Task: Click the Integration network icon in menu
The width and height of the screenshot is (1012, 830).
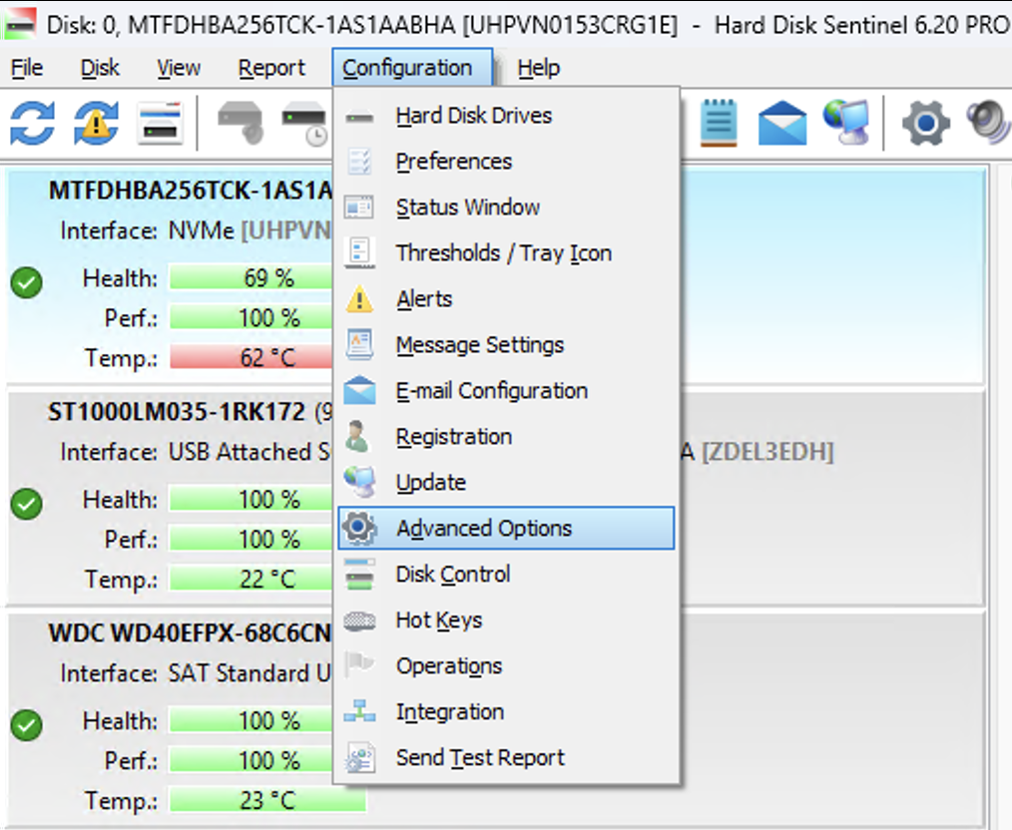Action: pos(359,711)
